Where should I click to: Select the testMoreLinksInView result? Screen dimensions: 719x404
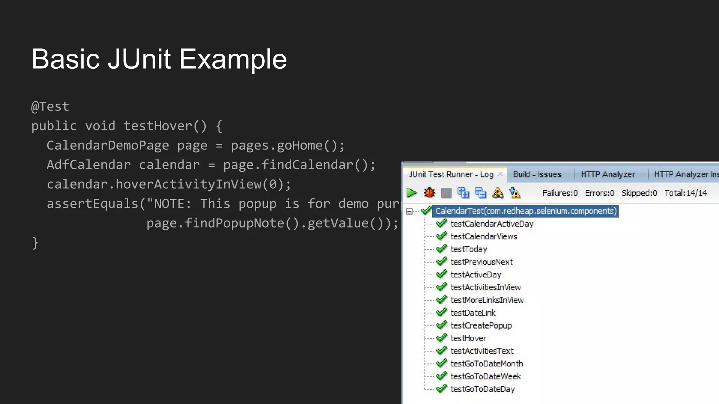[x=487, y=300]
